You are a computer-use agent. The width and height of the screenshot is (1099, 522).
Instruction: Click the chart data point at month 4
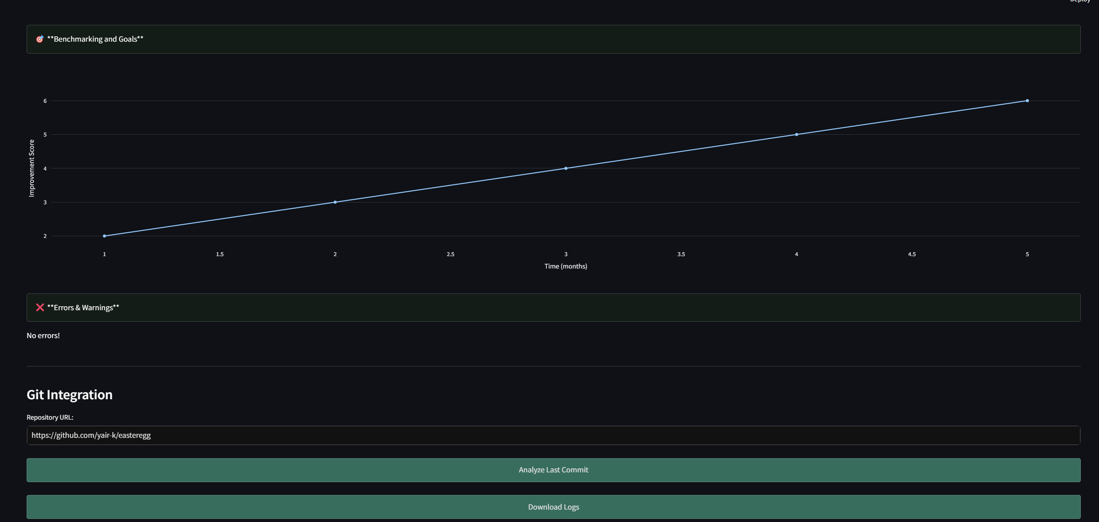796,134
